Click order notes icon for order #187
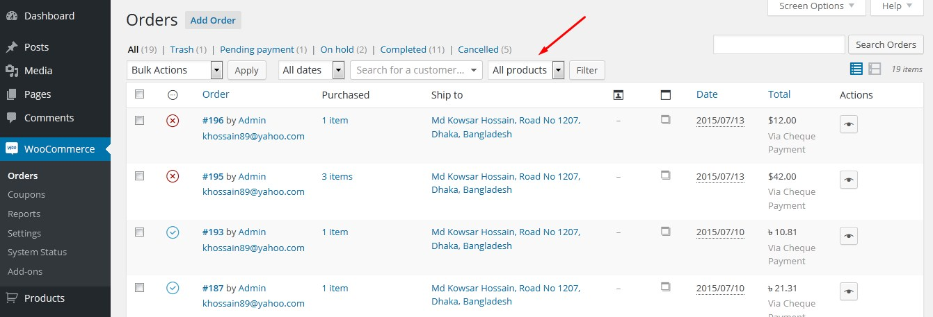The image size is (933, 317). (666, 286)
